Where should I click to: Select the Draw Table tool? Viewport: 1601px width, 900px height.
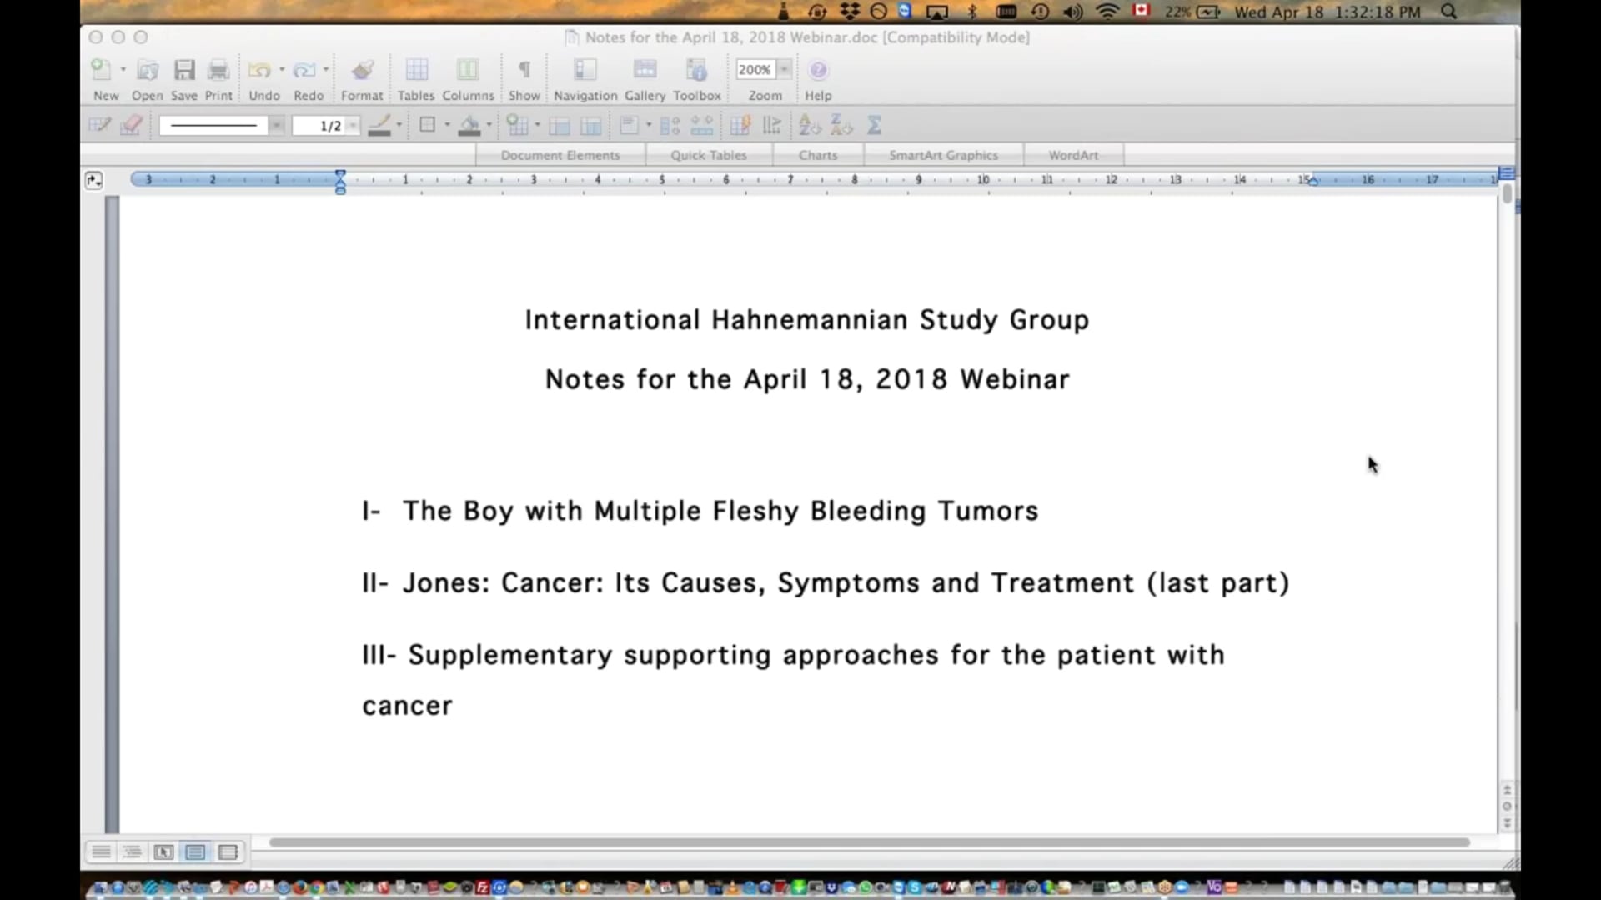point(99,125)
